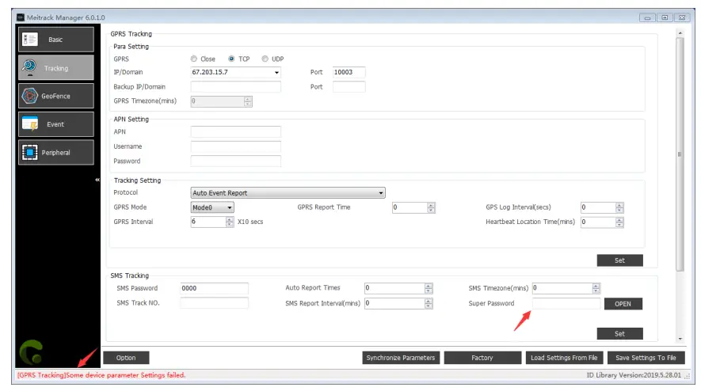Click Load Settings From File

coord(564,358)
